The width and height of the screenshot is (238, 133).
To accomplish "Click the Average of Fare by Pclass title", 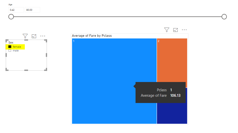I will point(92,36).
